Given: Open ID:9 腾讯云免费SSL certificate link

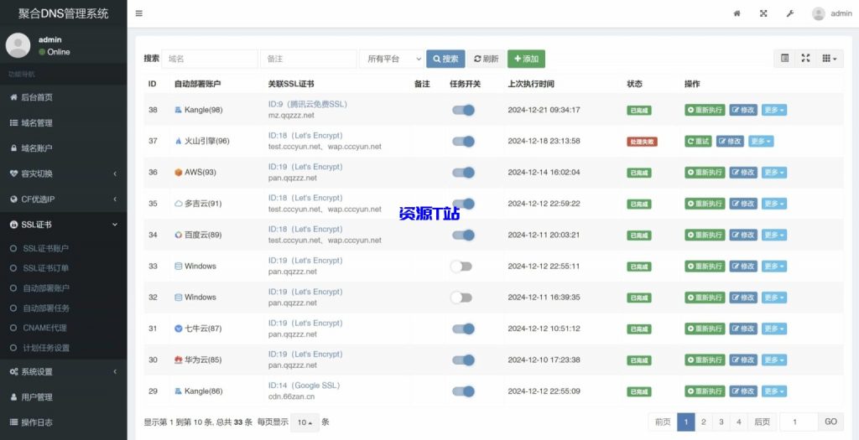Looking at the screenshot, I should coord(307,104).
